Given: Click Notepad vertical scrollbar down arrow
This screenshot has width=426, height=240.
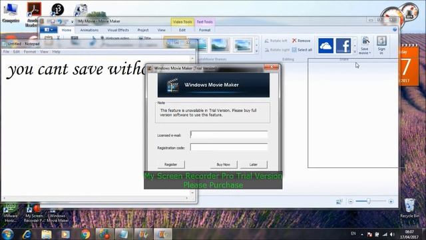Looking at the screenshot, I should pos(192,193).
